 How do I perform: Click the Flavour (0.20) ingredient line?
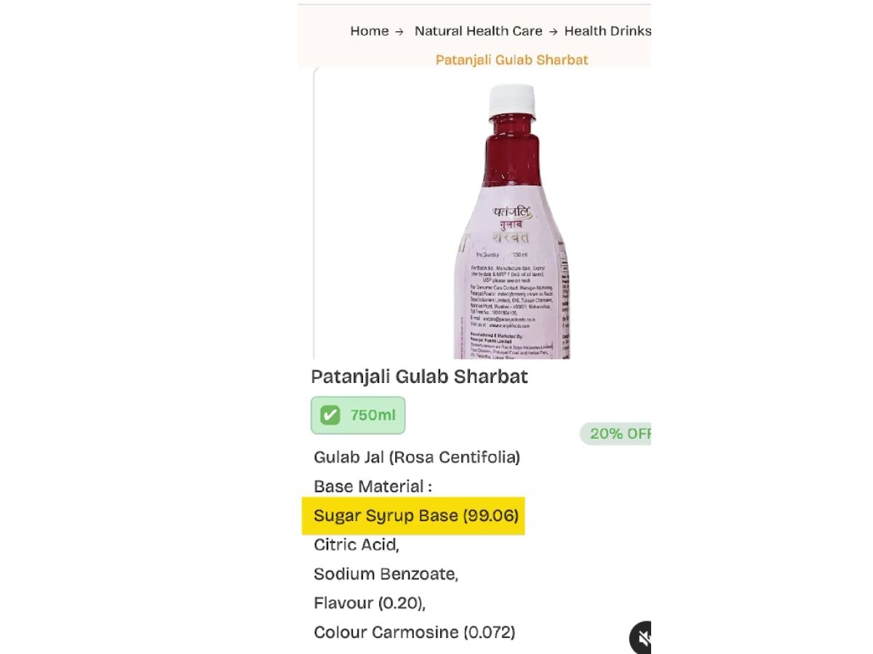pos(370,603)
